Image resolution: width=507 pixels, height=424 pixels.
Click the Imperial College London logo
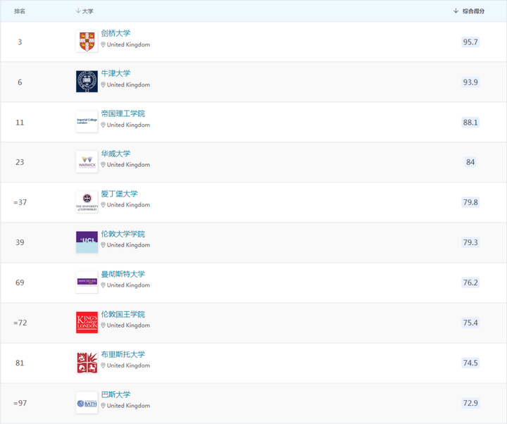tap(87, 122)
